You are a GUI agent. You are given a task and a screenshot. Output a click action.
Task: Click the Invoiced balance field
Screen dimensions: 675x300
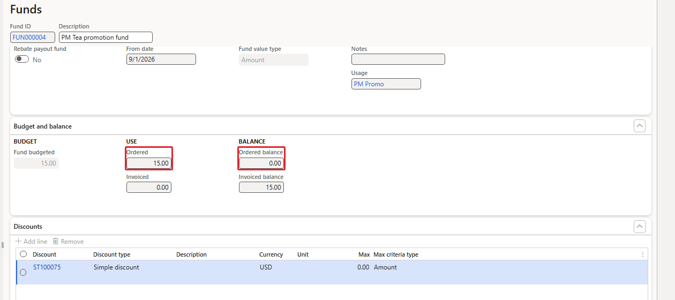pos(261,187)
